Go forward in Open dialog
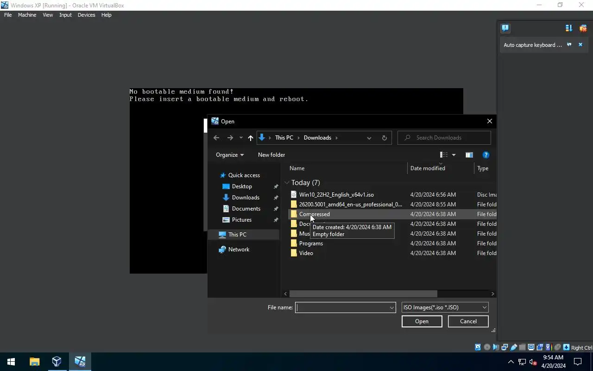 tap(230, 138)
